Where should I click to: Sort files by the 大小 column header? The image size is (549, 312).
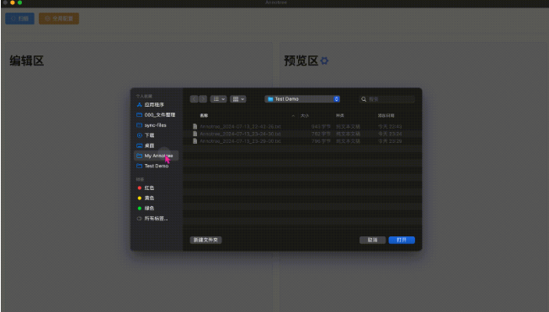click(x=305, y=115)
